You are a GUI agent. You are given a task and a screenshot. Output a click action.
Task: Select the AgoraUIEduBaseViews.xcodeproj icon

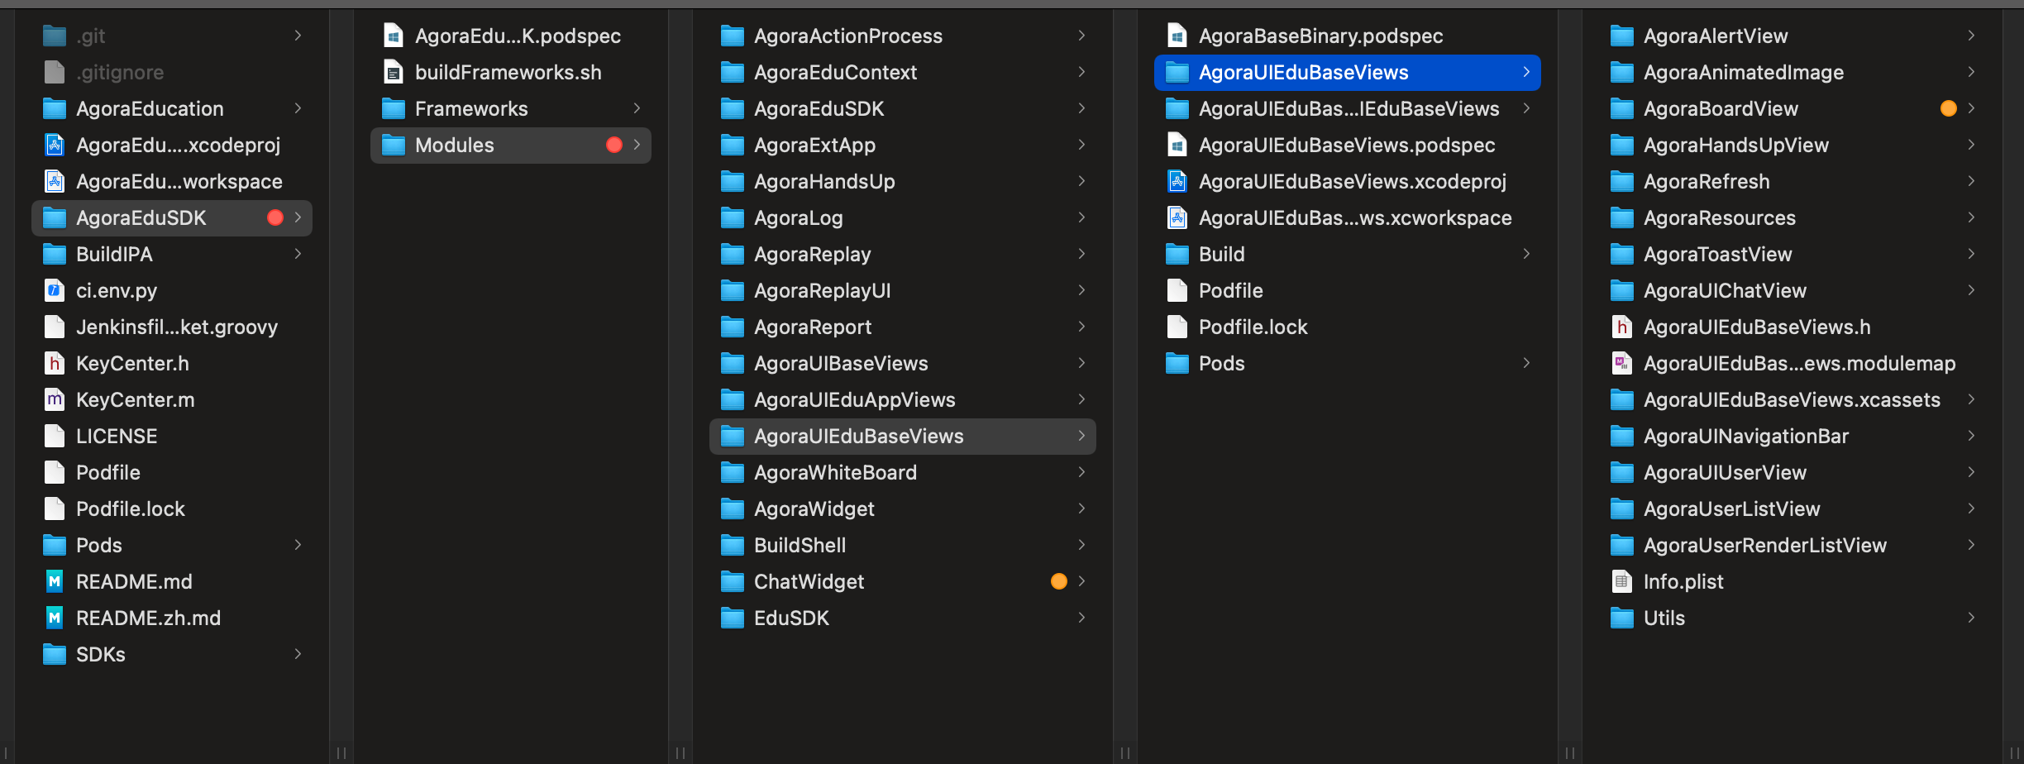1177,181
